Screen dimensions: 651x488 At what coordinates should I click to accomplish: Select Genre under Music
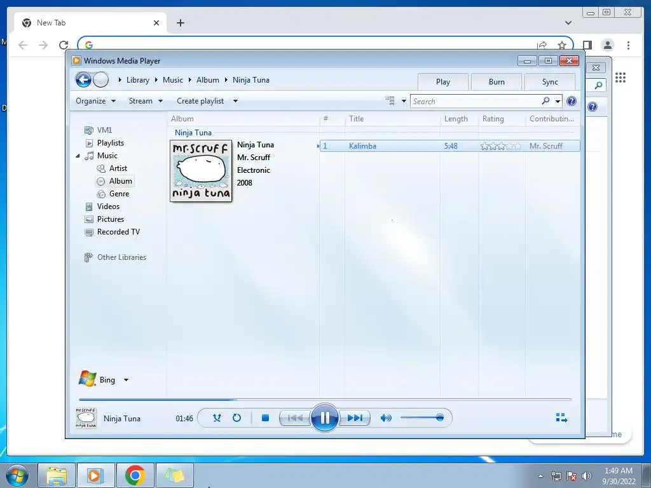113,194
